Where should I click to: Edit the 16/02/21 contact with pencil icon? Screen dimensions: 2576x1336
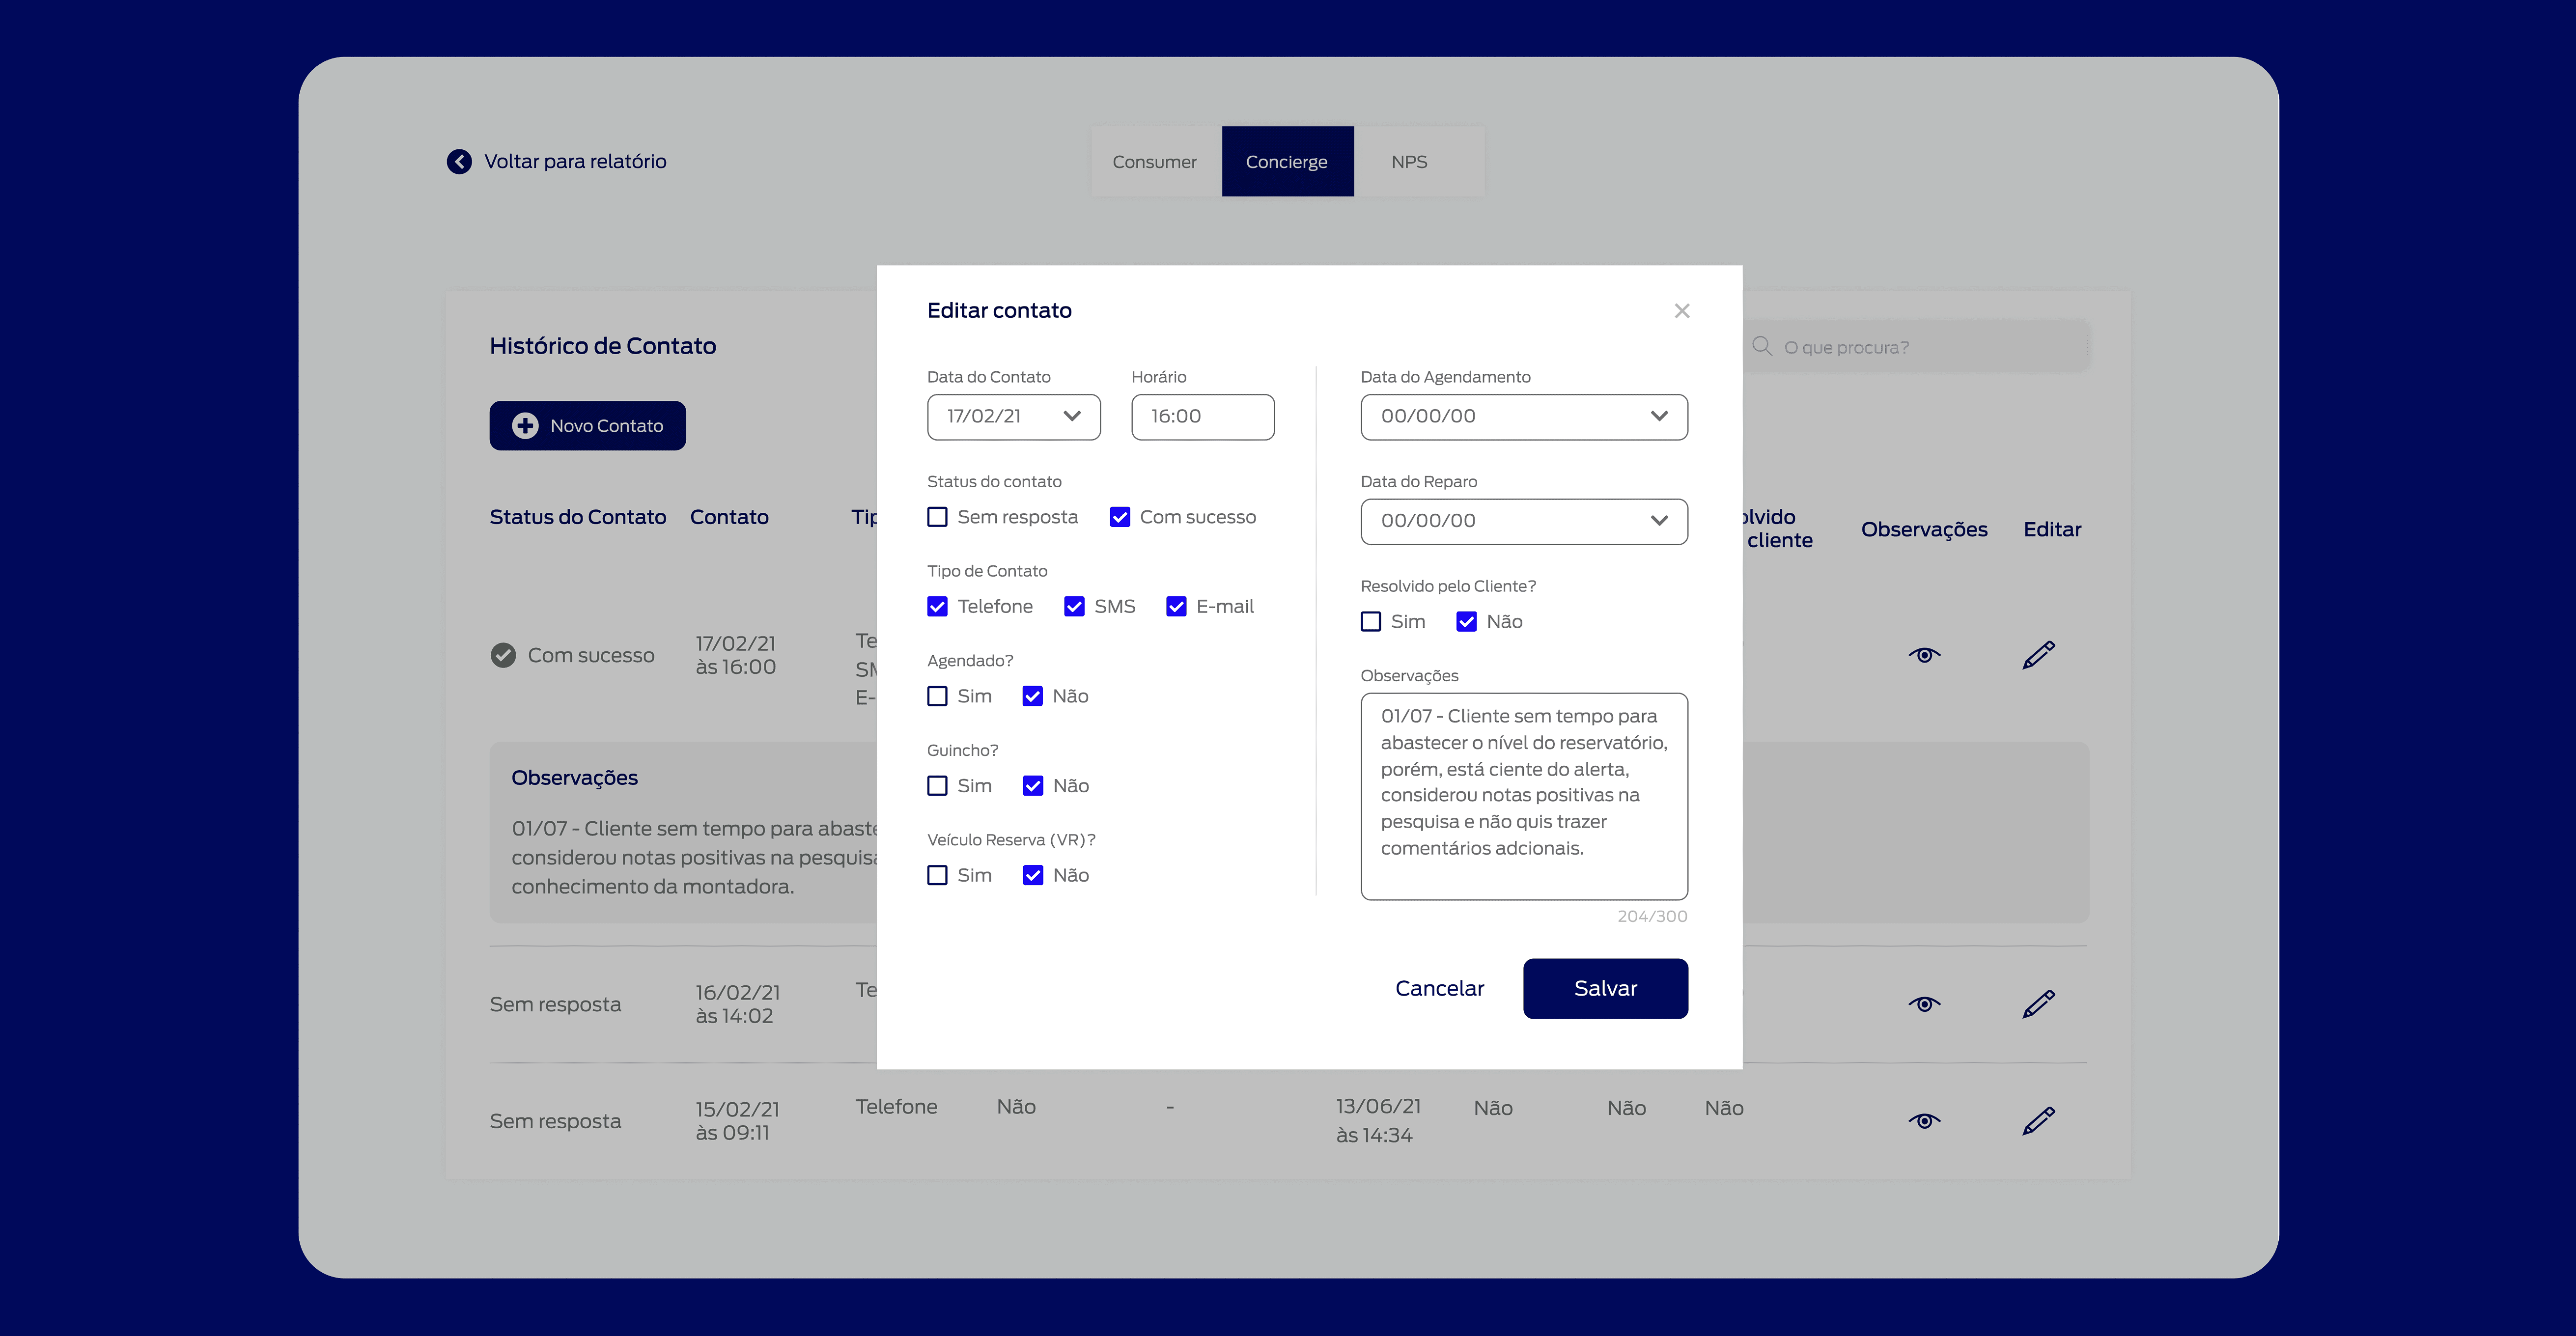tap(2038, 1004)
